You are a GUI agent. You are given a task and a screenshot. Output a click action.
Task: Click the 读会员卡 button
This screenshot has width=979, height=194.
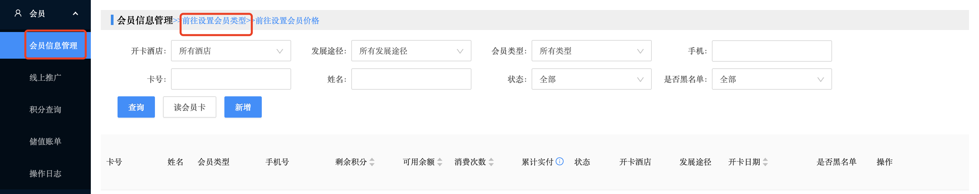[x=190, y=107]
